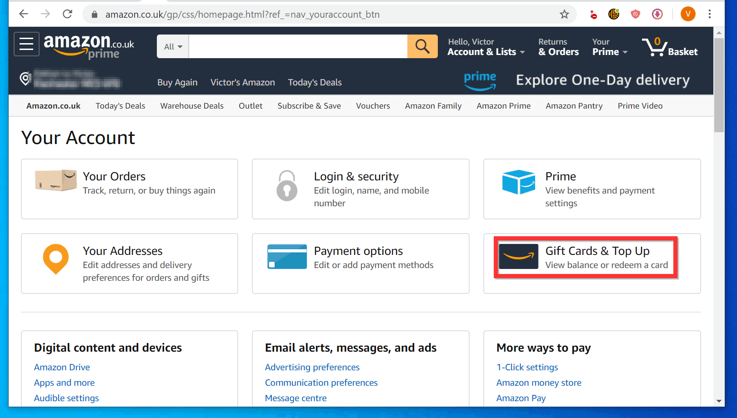Screen dimensions: 737x418
Task: Open the hamburger navigation menu
Action: click(x=26, y=44)
